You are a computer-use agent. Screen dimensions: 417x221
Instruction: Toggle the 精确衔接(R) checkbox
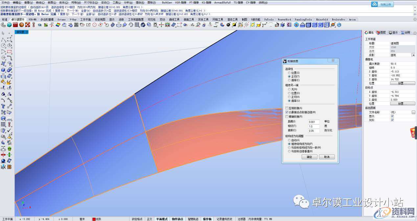point(287,116)
